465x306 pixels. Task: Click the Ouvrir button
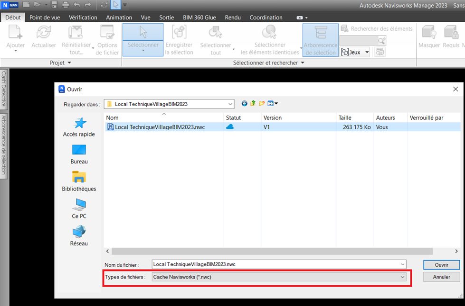pyautogui.click(x=442, y=265)
